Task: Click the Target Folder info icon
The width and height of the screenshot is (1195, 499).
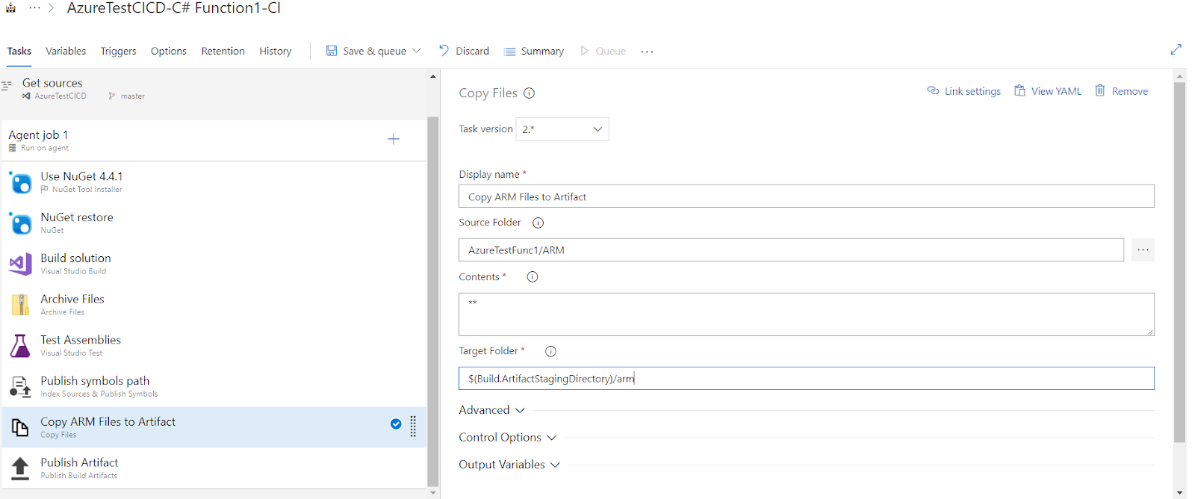Action: click(x=550, y=351)
